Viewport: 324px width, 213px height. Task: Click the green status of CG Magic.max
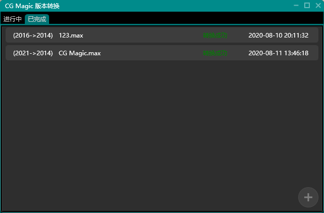pyautogui.click(x=215, y=53)
